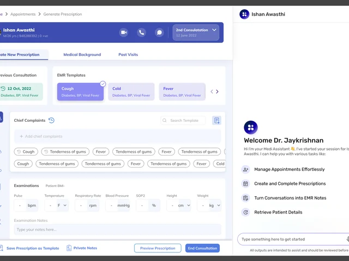Select the Cold complaint chip

point(219,164)
